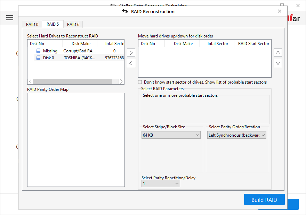Screen dimensions: 306x215
Task: Enable the don't know start sector checkbox
Action: point(140,82)
